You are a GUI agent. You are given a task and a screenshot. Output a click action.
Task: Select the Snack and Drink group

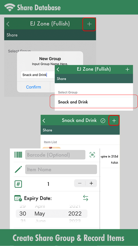click(x=94, y=102)
